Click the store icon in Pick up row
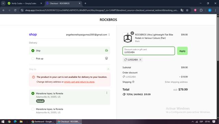Viewport: 219px width, 124px height. pos(107,58)
